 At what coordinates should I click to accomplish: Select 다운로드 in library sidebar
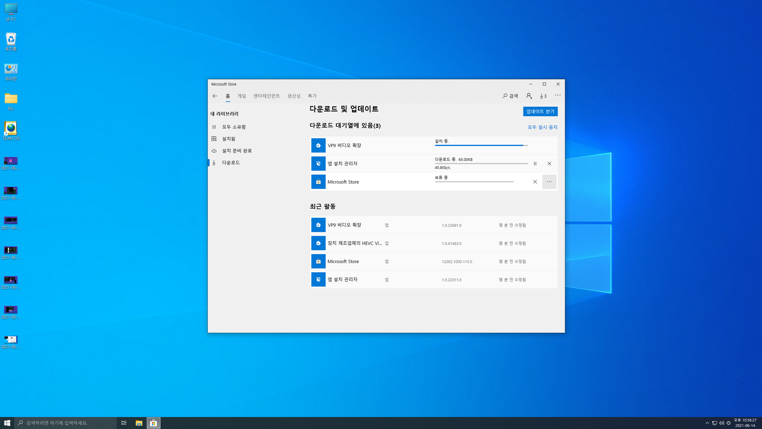(x=230, y=163)
